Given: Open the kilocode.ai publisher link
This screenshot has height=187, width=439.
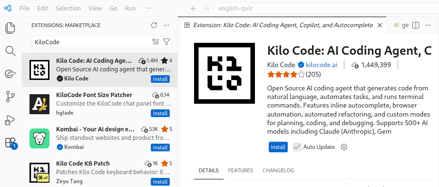Looking at the screenshot, I should point(322,65).
